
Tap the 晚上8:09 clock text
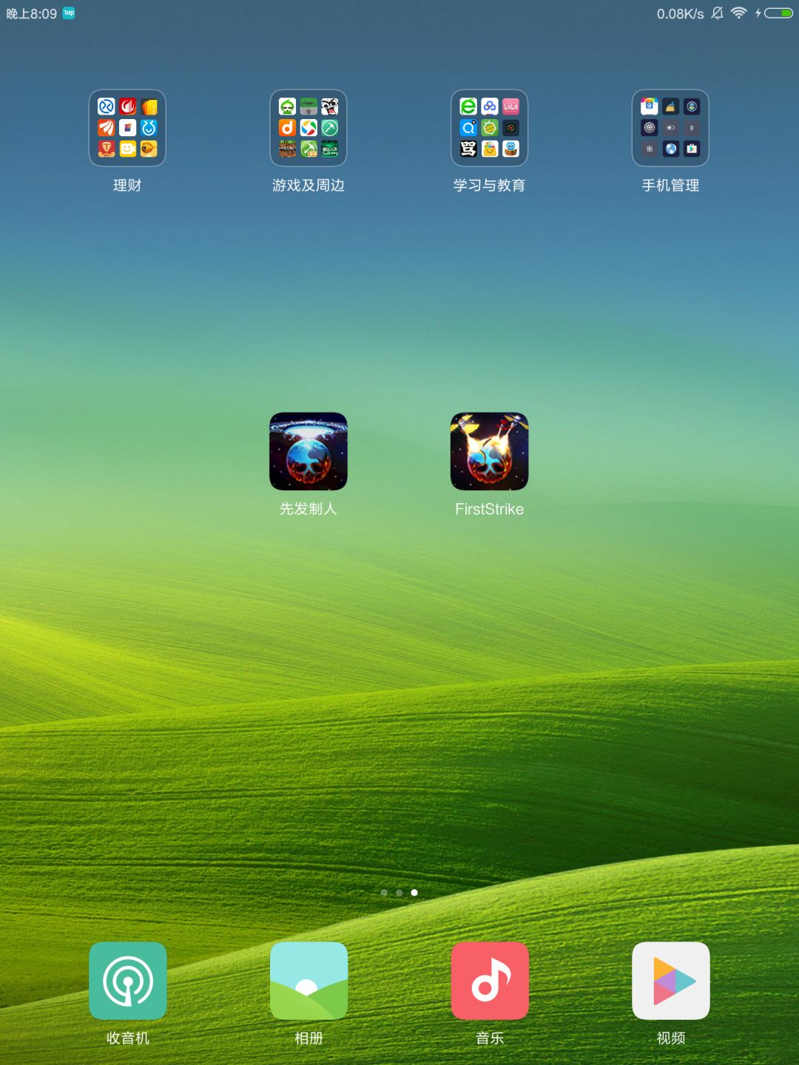[x=31, y=13]
